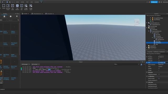Image resolution: width=168 pixels, height=94 pixels.
Task: Insert a Text Button element
Action: tap(17, 7)
